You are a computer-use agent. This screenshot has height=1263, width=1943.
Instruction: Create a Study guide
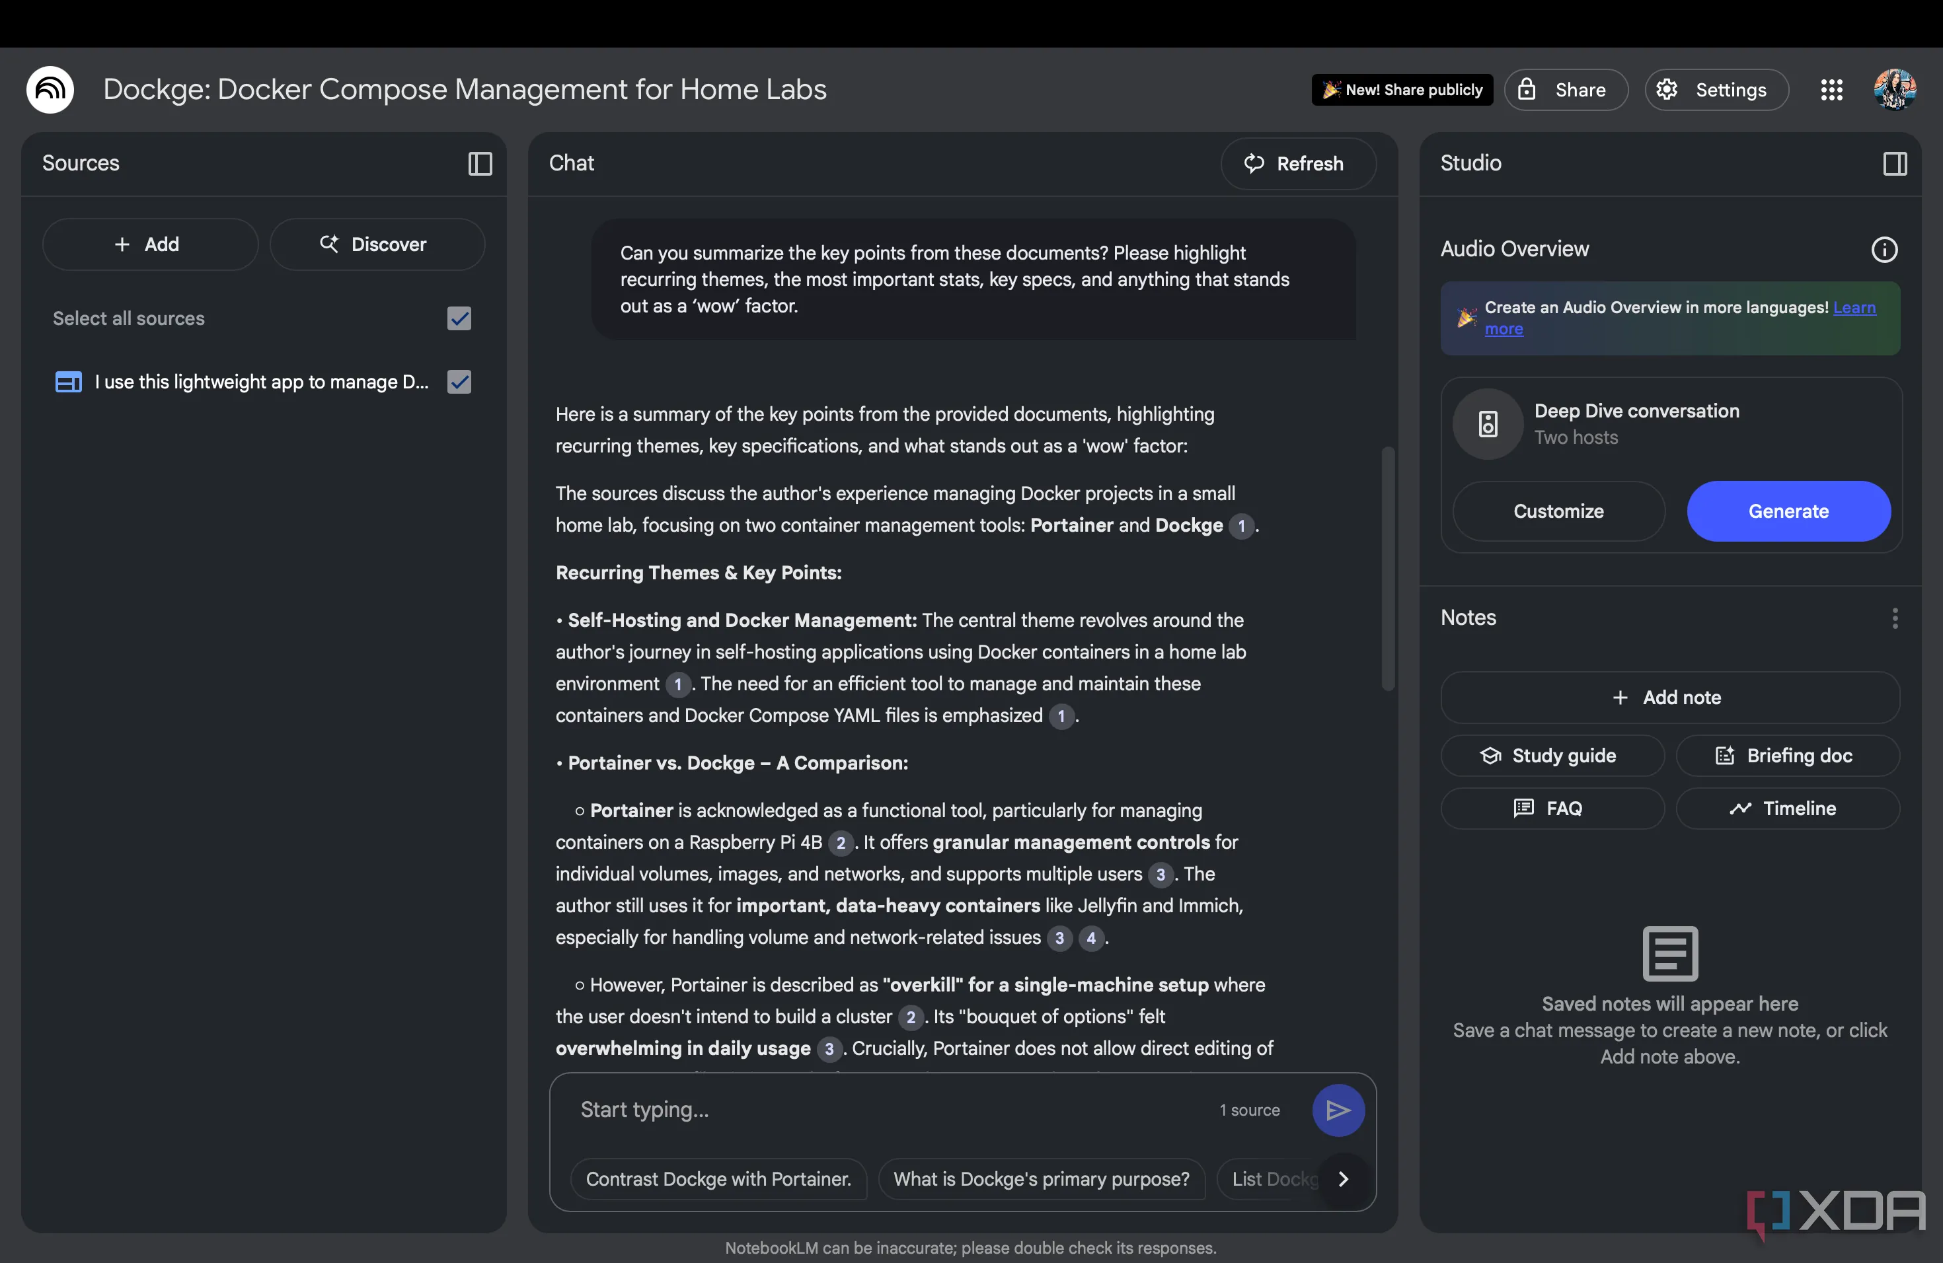[x=1552, y=756]
